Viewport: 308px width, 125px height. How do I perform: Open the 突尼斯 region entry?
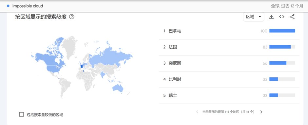pyautogui.click(x=229, y=63)
